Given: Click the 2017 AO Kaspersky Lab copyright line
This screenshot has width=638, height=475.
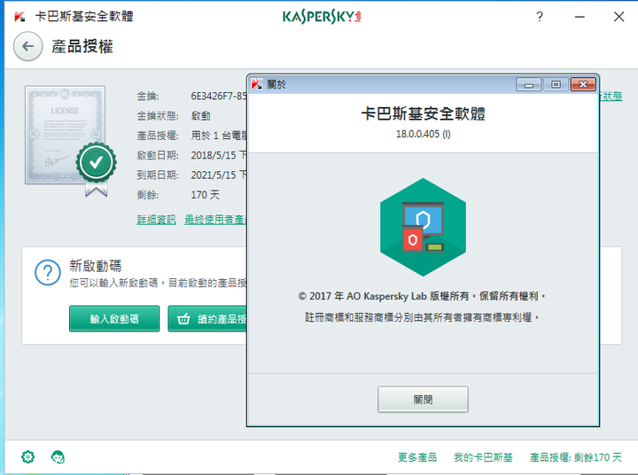Looking at the screenshot, I should coord(422,296).
